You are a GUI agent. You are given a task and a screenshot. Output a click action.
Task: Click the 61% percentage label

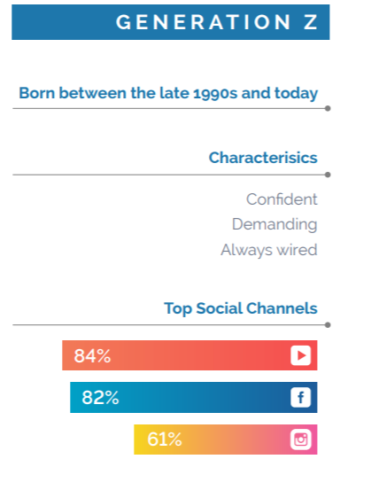[165, 440]
